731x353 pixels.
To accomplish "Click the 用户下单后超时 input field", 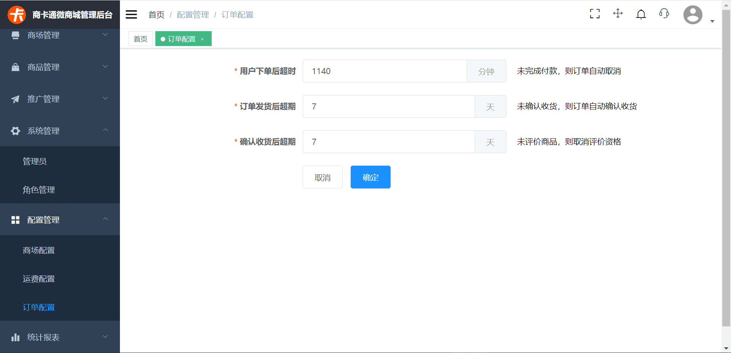I will [x=385, y=71].
